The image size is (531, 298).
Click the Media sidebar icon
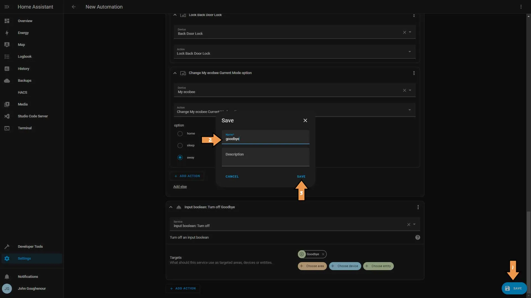coord(7,104)
